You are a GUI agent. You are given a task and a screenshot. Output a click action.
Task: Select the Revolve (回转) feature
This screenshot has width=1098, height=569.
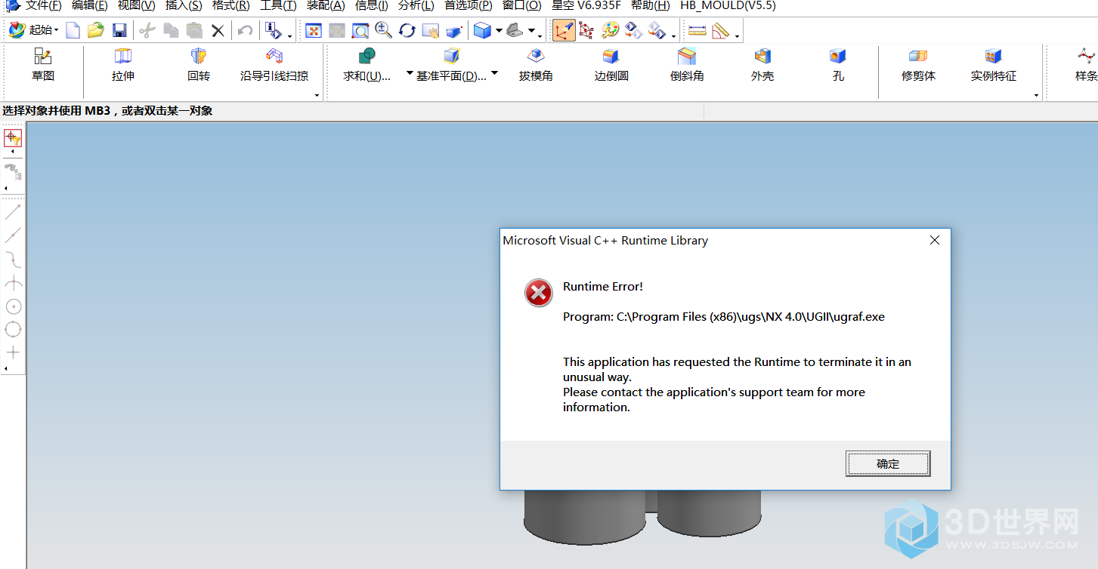coord(199,64)
